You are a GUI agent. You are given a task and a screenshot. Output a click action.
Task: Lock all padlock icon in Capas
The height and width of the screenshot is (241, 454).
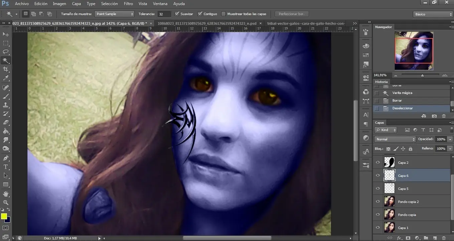pos(411,149)
